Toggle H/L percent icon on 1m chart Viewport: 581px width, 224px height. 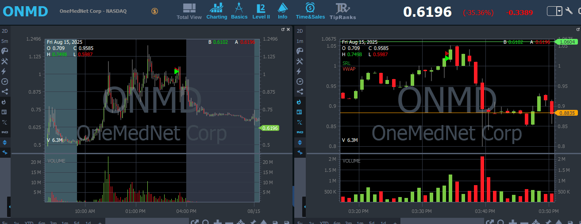(300, 122)
